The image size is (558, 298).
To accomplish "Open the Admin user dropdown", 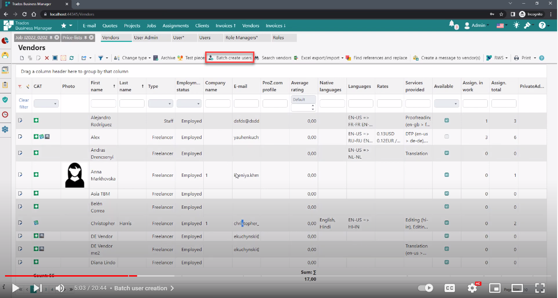I will click(x=477, y=26).
